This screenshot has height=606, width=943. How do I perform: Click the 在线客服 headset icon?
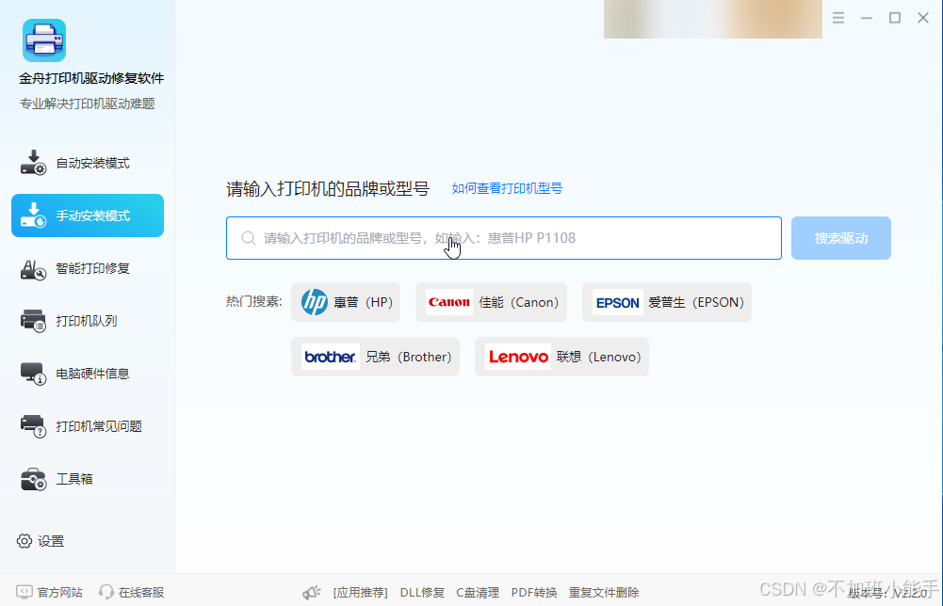coord(106,592)
